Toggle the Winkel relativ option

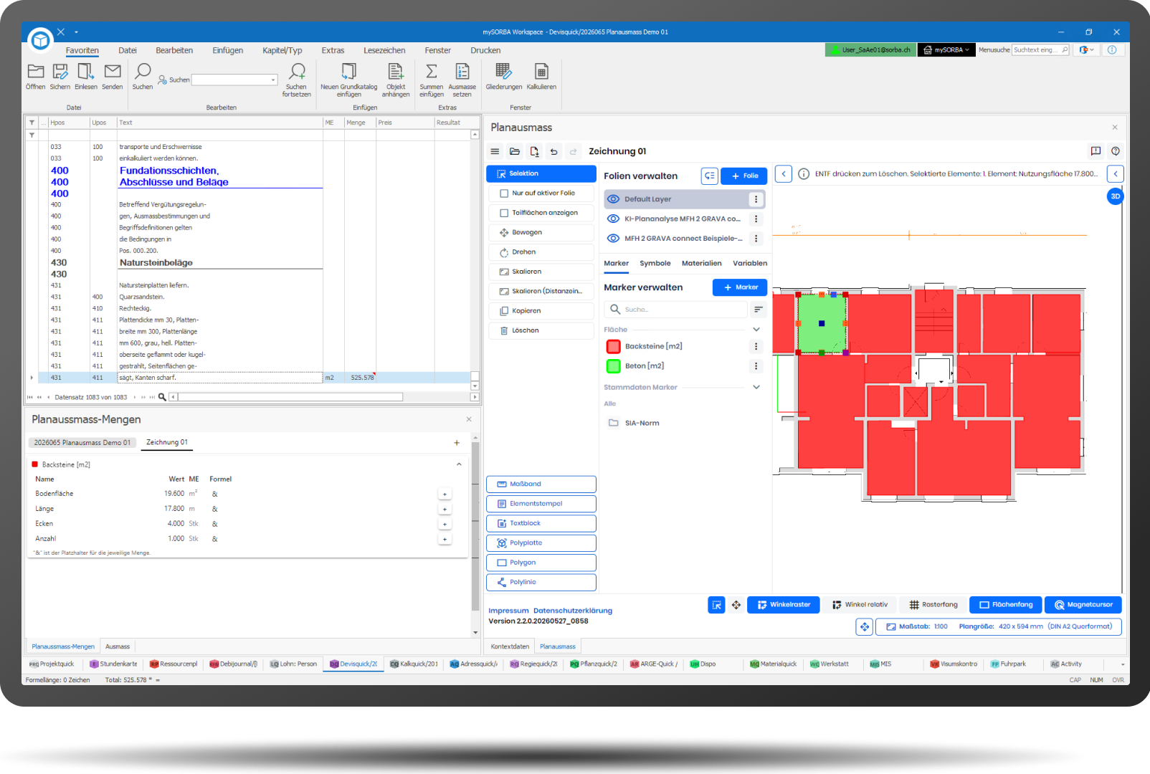click(x=859, y=605)
